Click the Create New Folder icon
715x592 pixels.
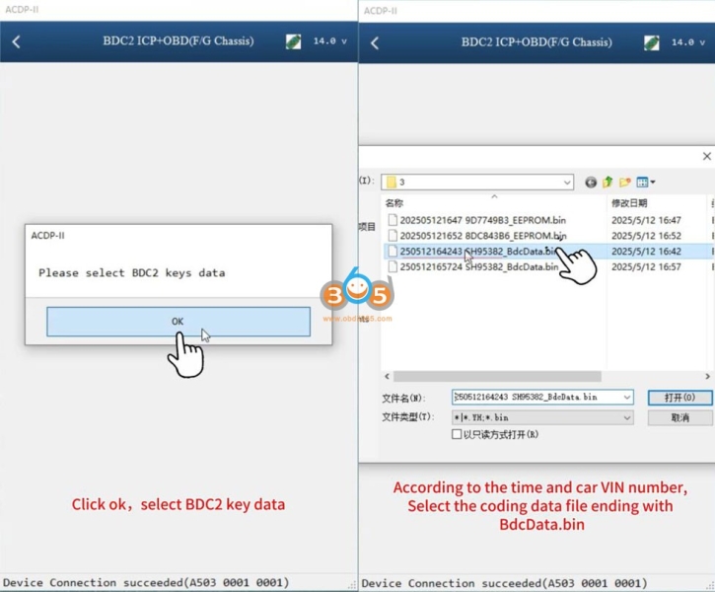pyautogui.click(x=624, y=183)
